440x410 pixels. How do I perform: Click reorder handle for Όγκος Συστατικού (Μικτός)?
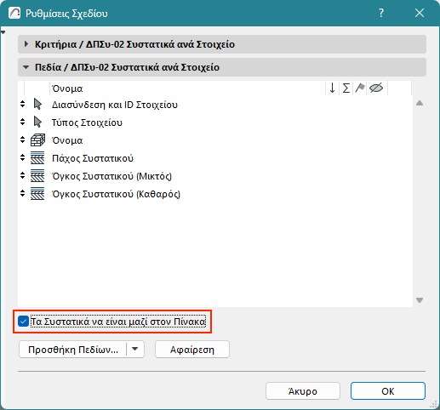(23, 176)
